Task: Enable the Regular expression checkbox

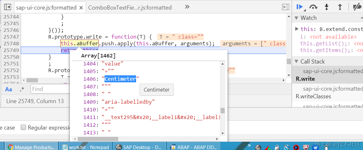Action: (x=23, y=127)
